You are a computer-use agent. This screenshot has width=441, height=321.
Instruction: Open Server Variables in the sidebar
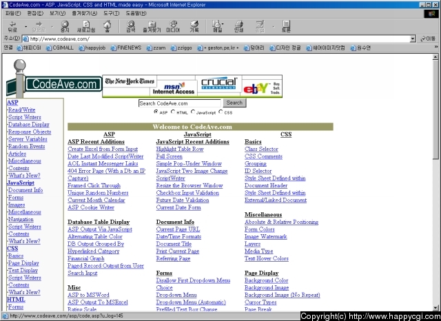click(28, 139)
